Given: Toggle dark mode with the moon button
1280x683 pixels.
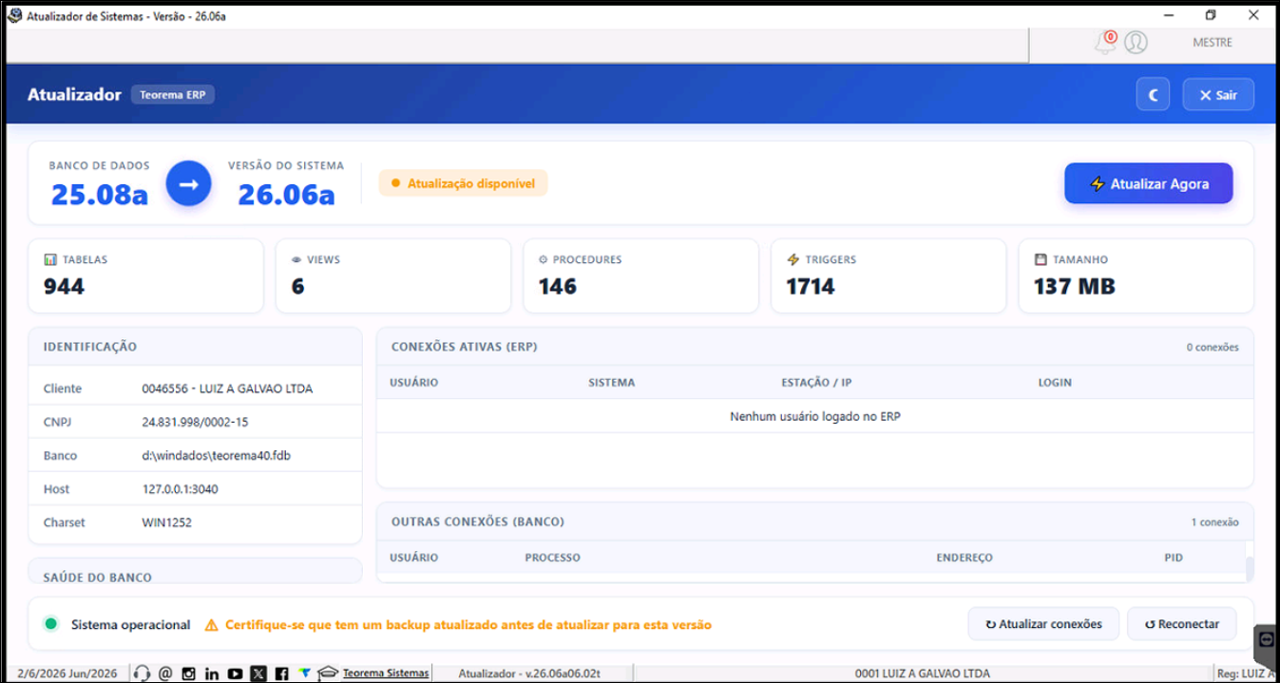Looking at the screenshot, I should (1153, 95).
